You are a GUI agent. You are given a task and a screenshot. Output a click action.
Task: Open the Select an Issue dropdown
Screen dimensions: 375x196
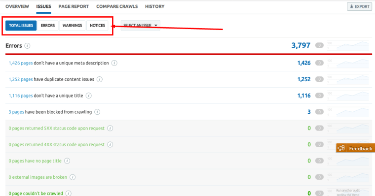click(x=141, y=26)
